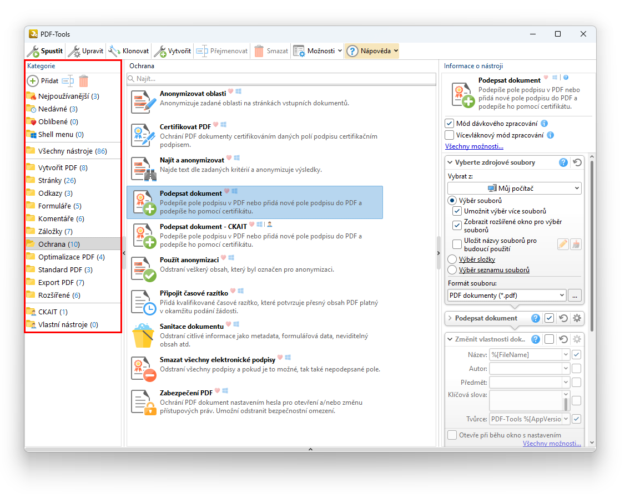Click the info icon beside Vícevláknový mód zpracování
625x494 pixels.
(551, 135)
